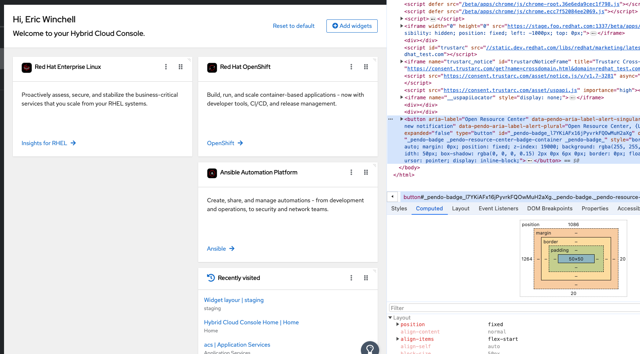Image resolution: width=640 pixels, height=354 pixels.
Task: Open the Widget layour | staging link
Action: [234, 300]
